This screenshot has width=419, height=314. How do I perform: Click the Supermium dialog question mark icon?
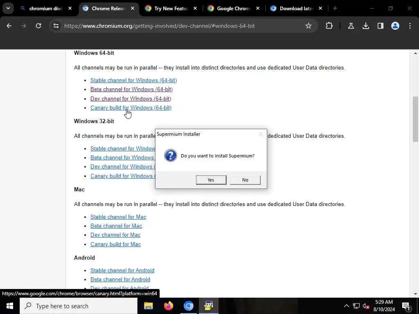tap(171, 155)
